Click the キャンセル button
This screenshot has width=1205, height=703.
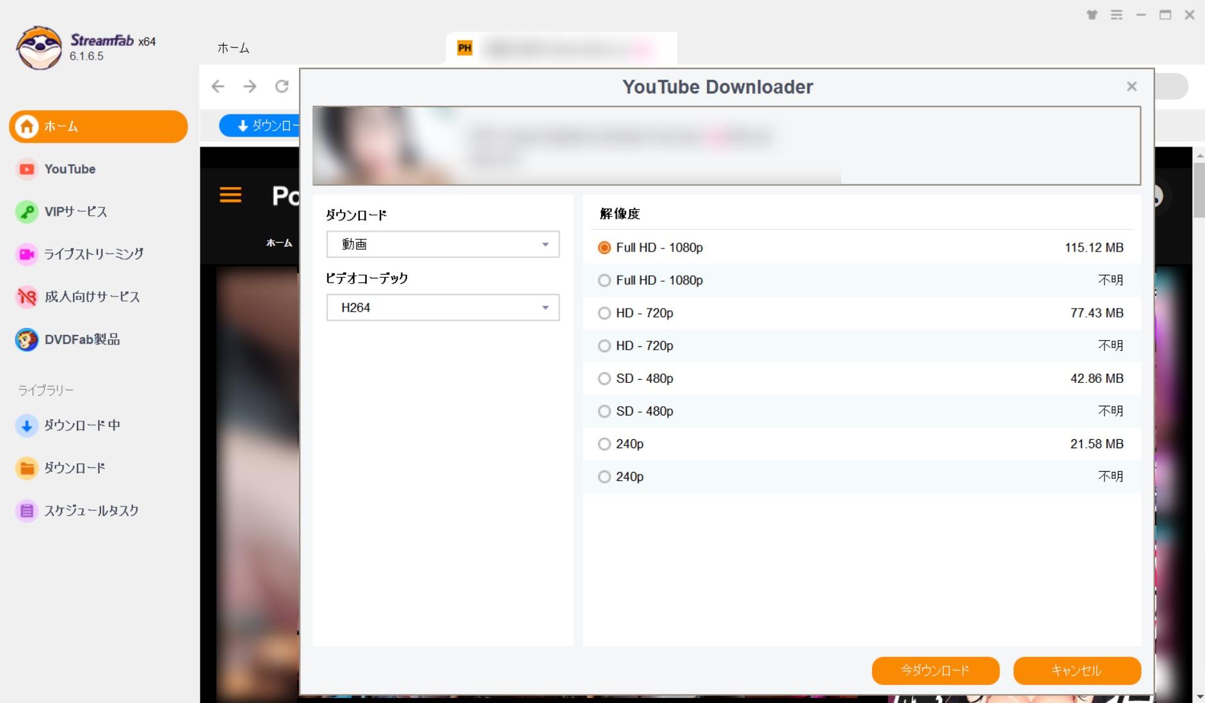coord(1077,670)
